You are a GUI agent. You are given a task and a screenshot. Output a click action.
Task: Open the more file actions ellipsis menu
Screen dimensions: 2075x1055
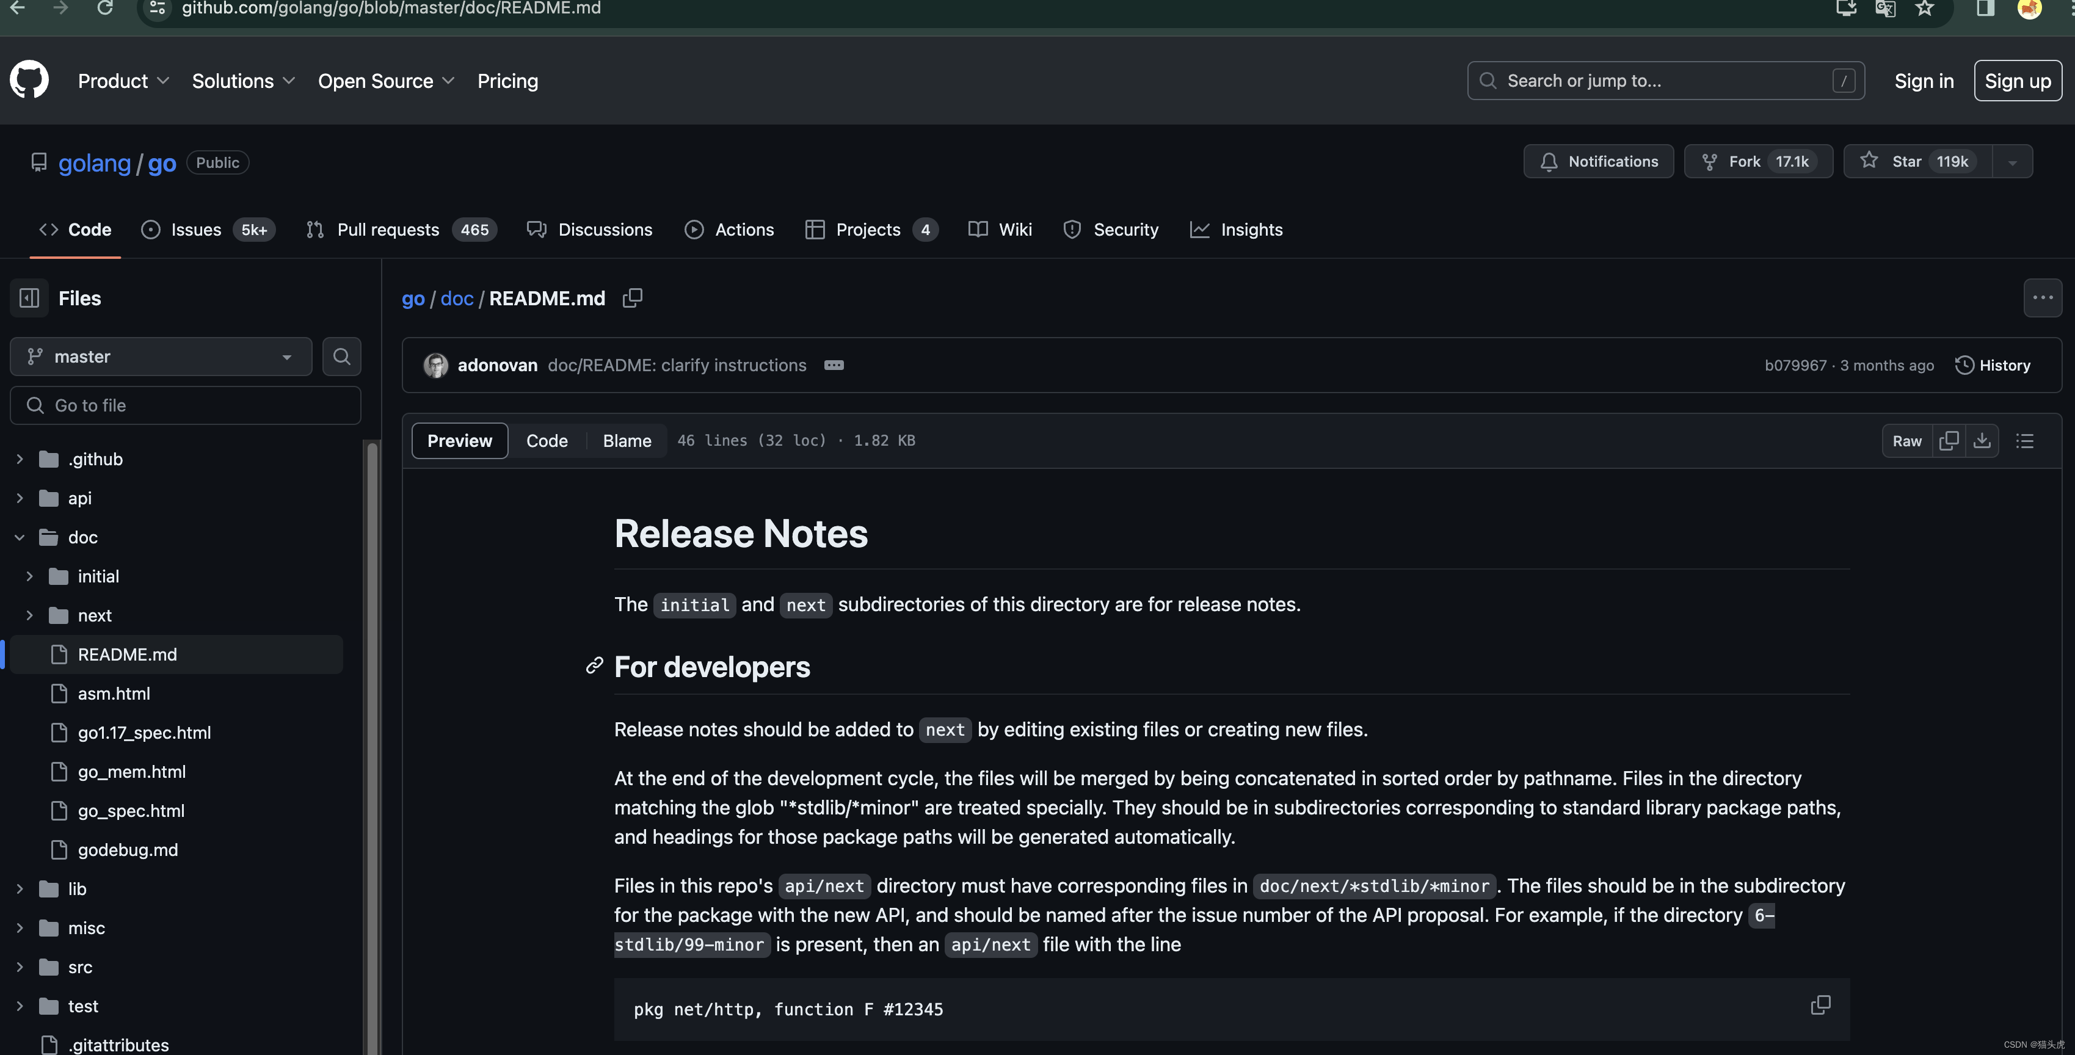(x=2042, y=298)
